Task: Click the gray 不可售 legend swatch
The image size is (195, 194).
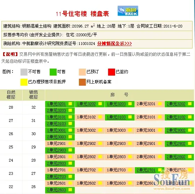Action: [x=24, y=72]
